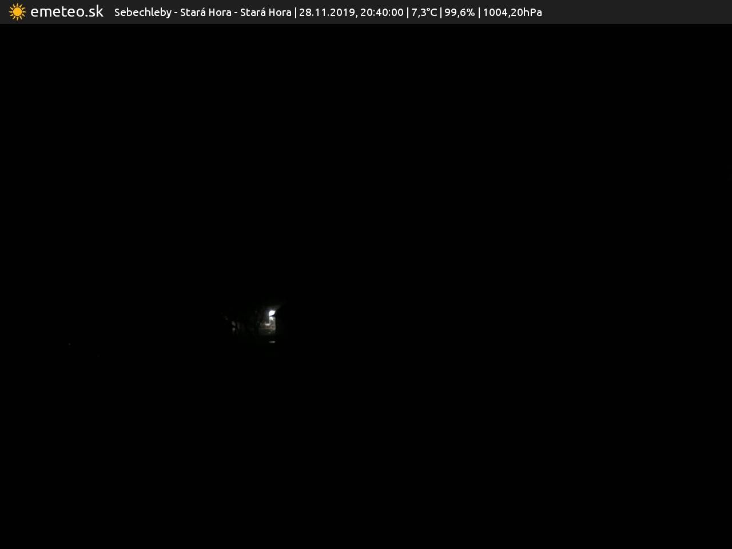Select the Sebechleby location name

coord(142,13)
